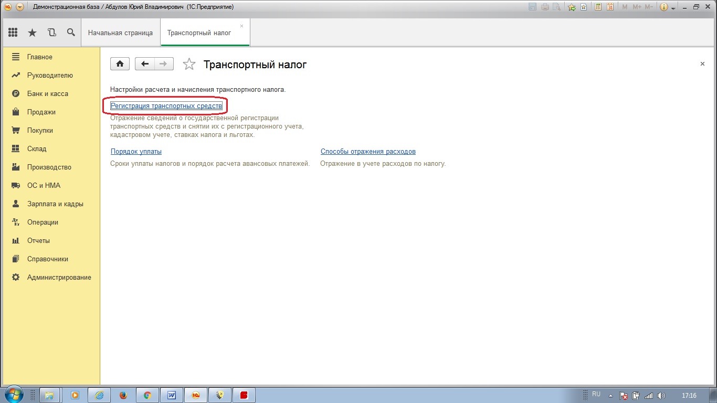This screenshot has height=403, width=717.
Task: Click the 1C application taskbar icon
Action: [x=196, y=395]
